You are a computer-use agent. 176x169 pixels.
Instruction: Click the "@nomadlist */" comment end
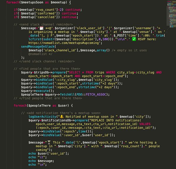click(40, 54)
